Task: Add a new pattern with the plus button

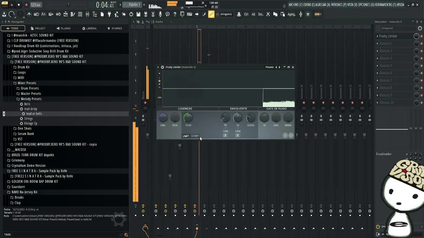Action: coord(144,5)
